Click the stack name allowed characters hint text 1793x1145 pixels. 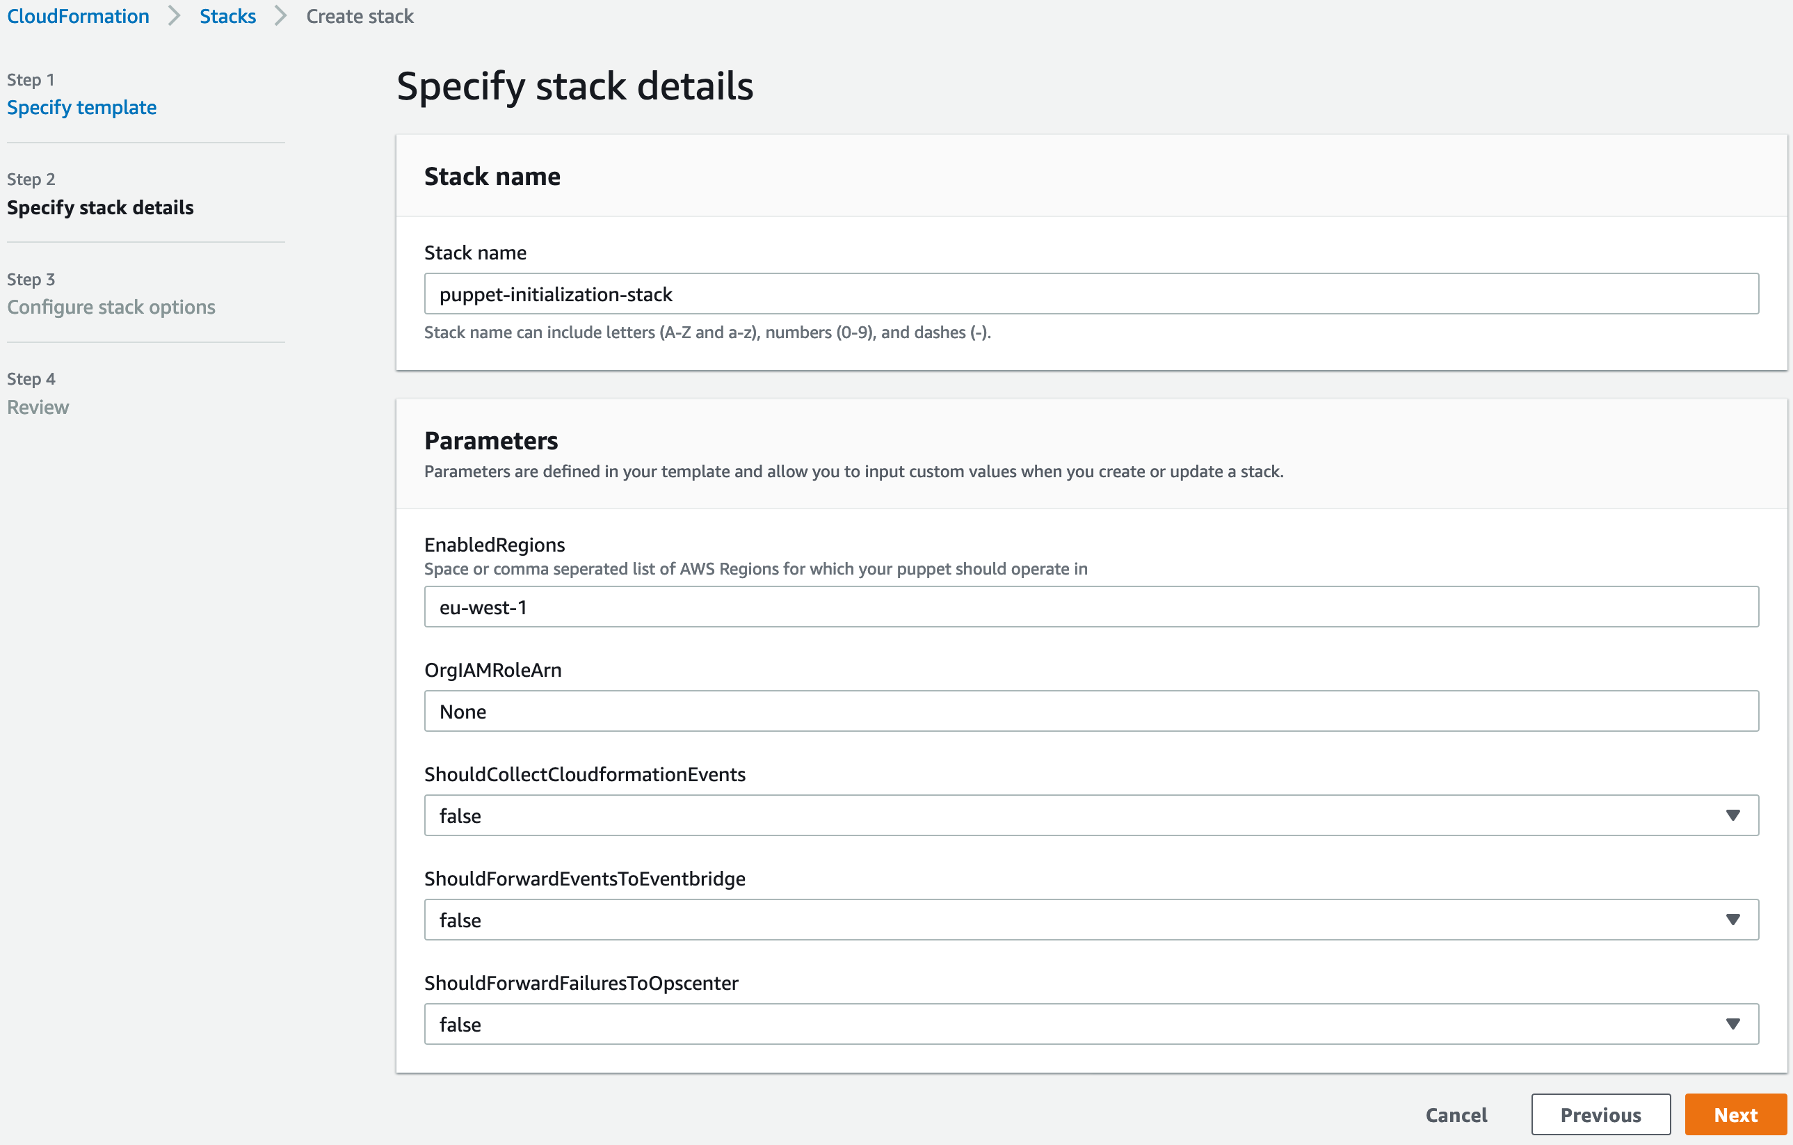pyautogui.click(x=707, y=333)
